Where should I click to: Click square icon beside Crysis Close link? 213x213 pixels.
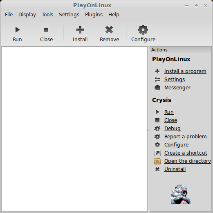tap(157, 120)
